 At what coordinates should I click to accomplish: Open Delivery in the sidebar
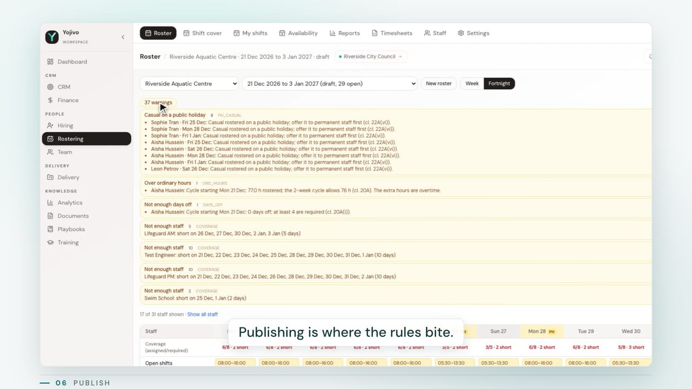click(68, 177)
